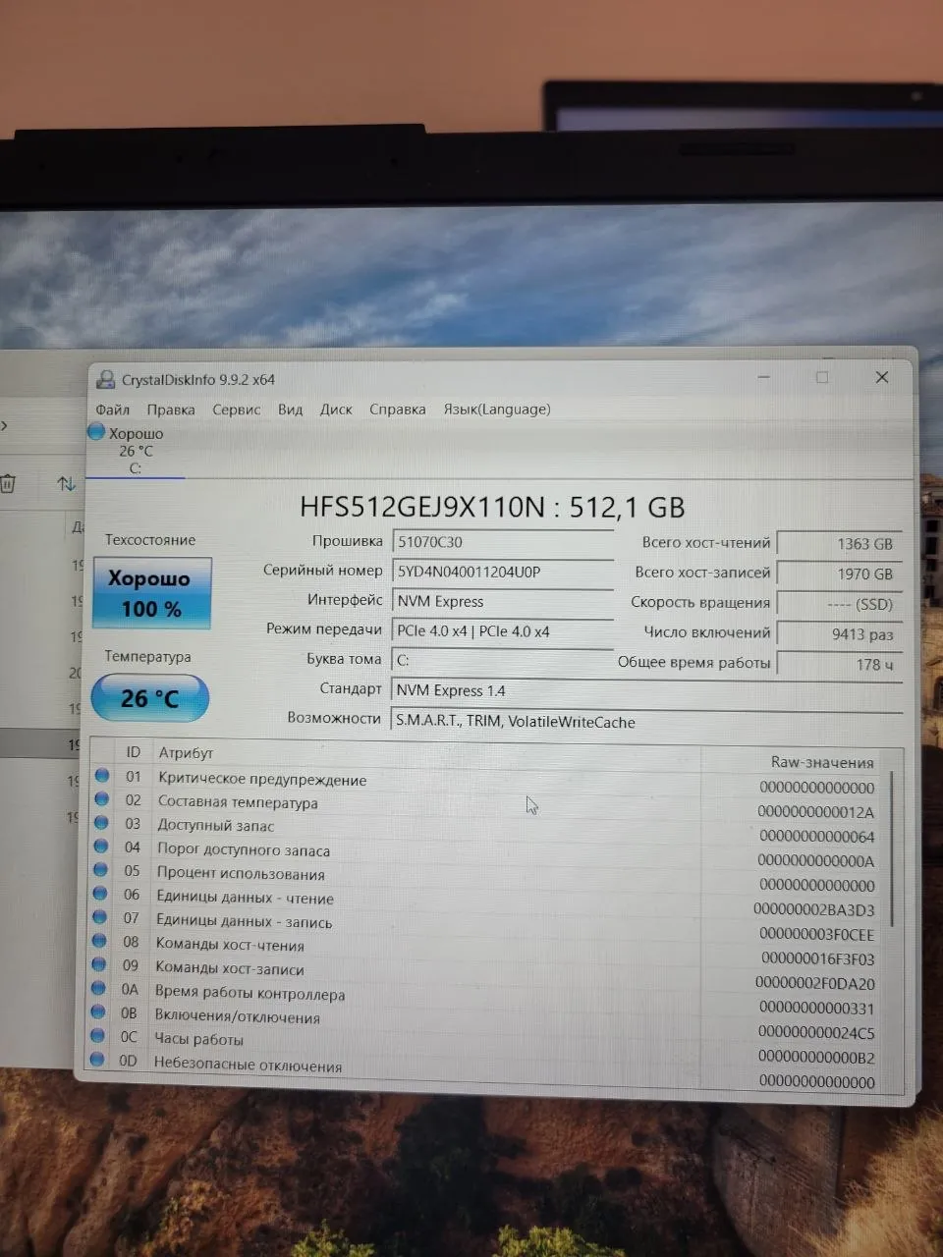The image size is (943, 1257).
Task: Open the Правка menu
Action: pyautogui.click(x=171, y=410)
